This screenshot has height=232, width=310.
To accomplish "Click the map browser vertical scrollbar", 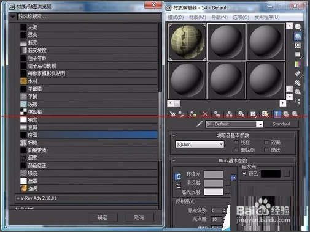I will (160, 127).
